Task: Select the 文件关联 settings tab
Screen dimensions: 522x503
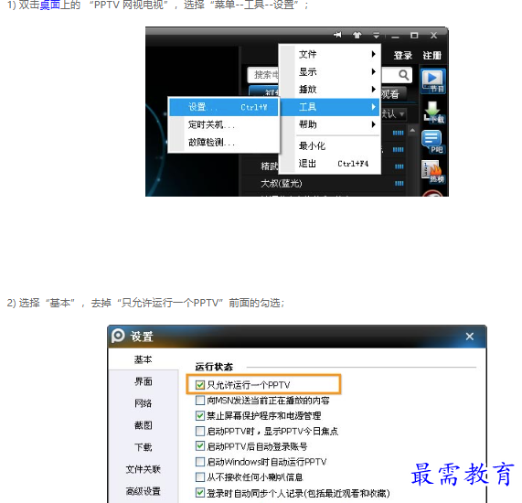Action: click(144, 469)
